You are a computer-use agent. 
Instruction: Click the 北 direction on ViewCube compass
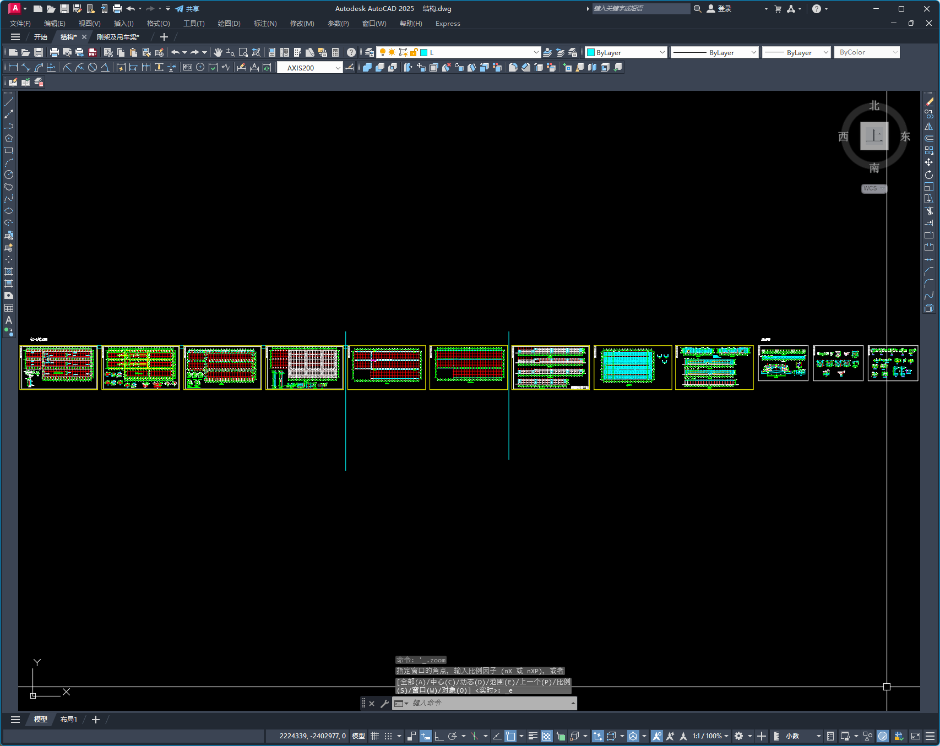pyautogui.click(x=874, y=106)
